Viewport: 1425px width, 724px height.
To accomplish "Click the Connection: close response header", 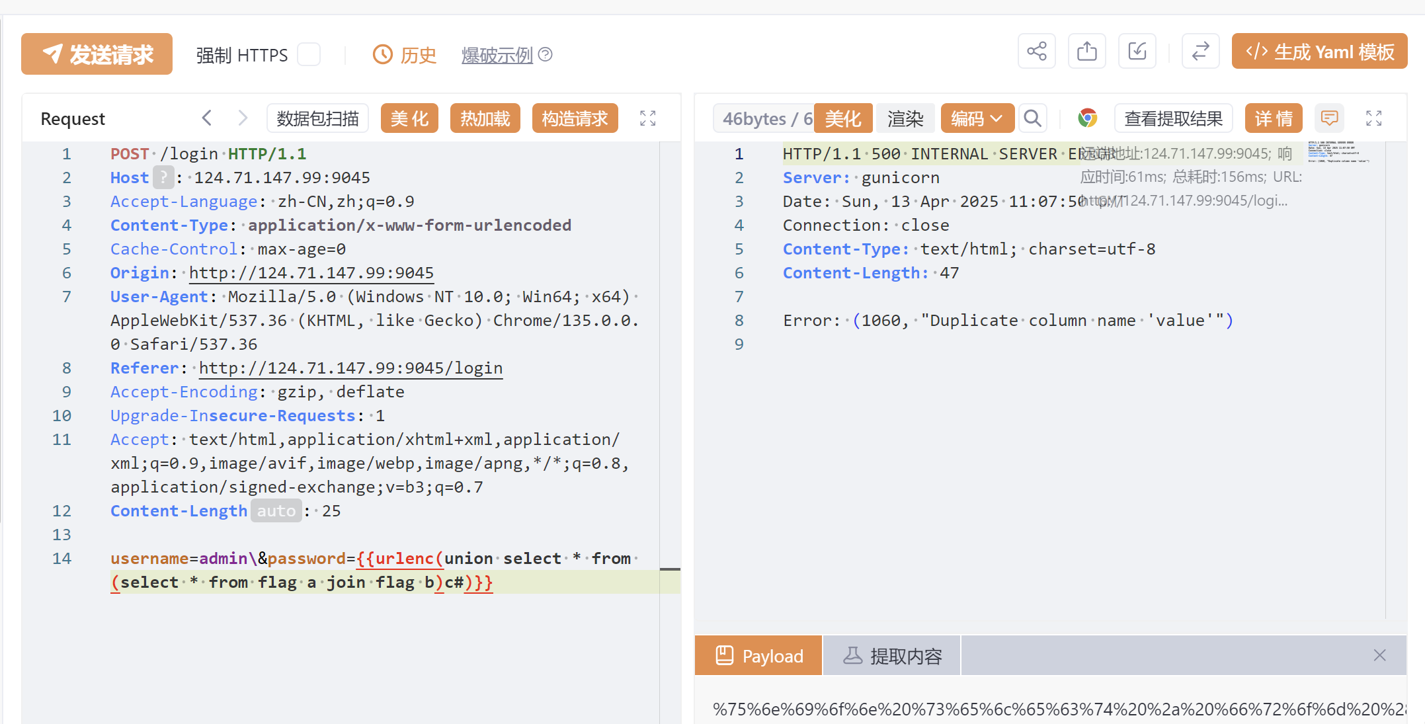I will coord(866,225).
